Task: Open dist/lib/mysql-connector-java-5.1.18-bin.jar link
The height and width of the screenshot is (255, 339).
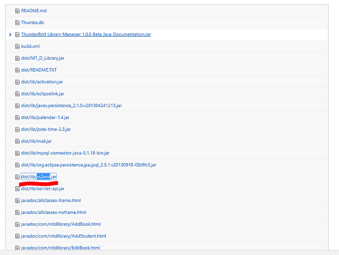Action: [65, 153]
